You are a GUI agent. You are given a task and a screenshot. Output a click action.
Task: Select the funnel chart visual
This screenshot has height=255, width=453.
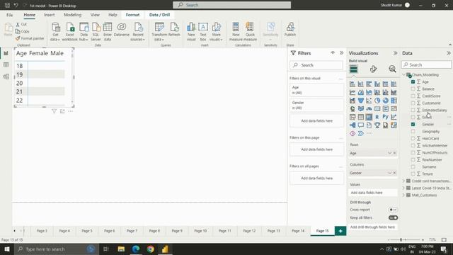[x=361, y=101]
